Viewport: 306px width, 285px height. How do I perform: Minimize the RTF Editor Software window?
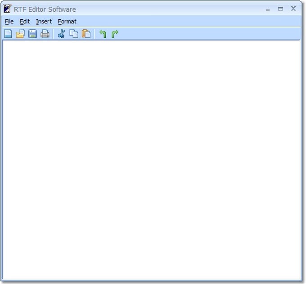point(268,9)
